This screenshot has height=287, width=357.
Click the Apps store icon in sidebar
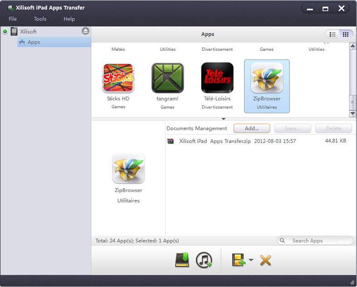pos(22,42)
